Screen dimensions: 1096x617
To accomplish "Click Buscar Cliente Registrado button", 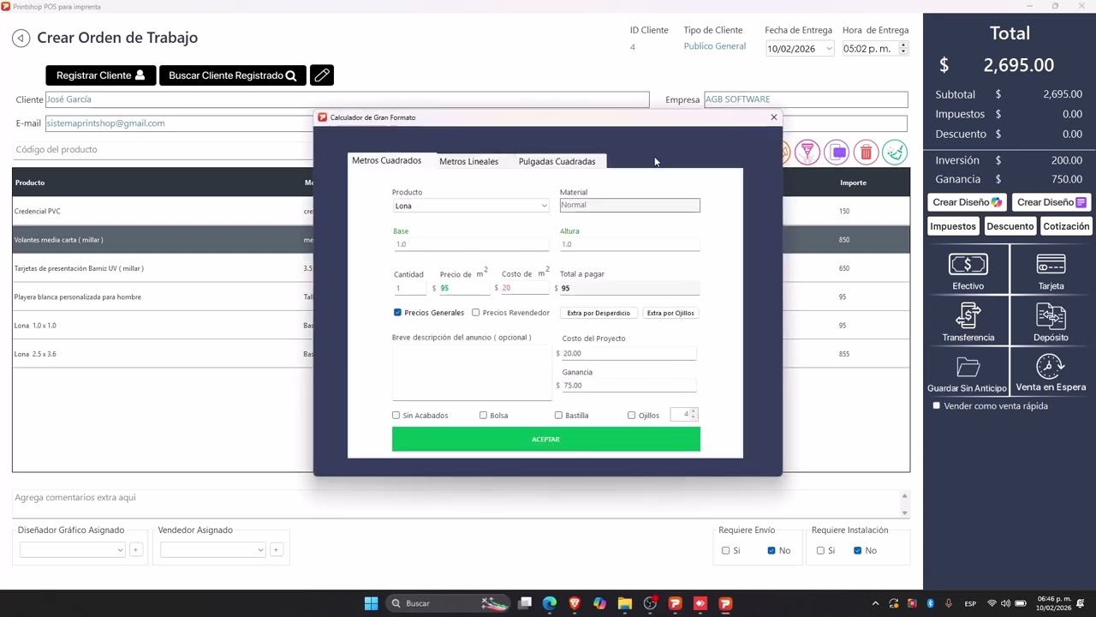I will click(x=232, y=75).
